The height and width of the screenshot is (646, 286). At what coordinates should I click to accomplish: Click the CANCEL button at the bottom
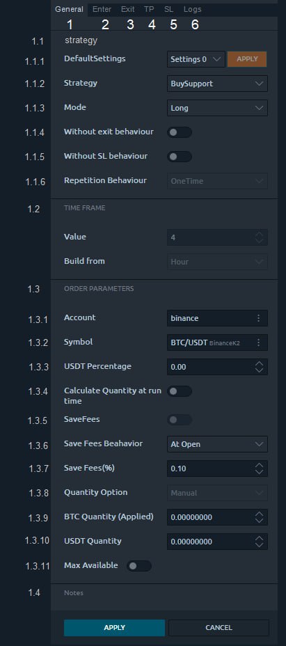click(219, 628)
